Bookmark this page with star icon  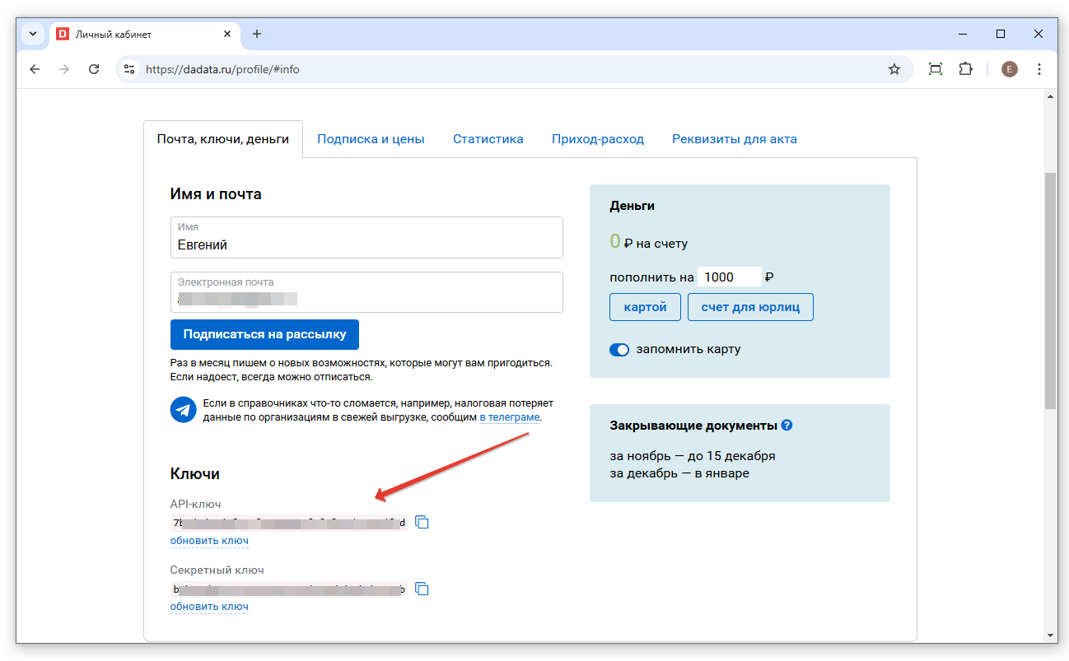click(894, 69)
